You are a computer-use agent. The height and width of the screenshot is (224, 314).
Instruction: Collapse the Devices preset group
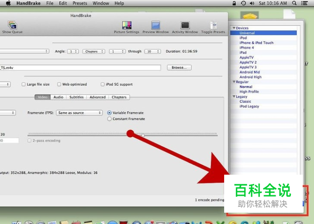(234, 28)
